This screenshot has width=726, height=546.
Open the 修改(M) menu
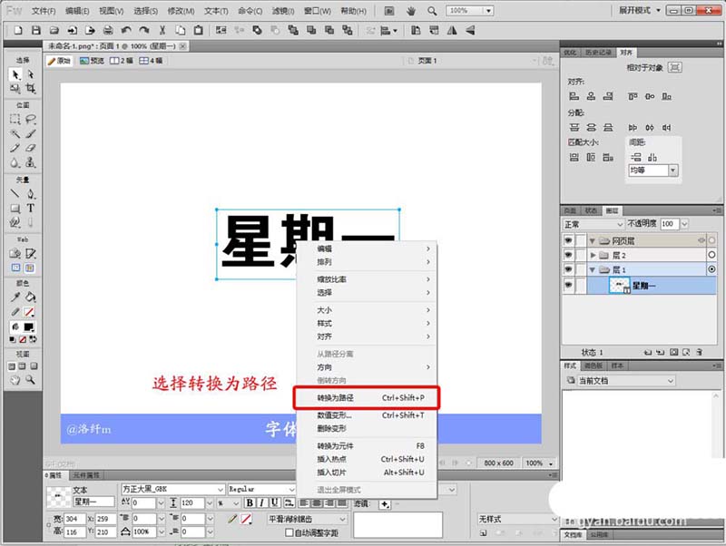[181, 11]
